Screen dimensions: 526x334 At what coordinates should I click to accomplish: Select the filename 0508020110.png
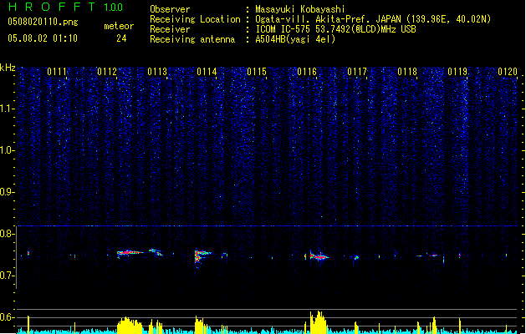[43, 22]
